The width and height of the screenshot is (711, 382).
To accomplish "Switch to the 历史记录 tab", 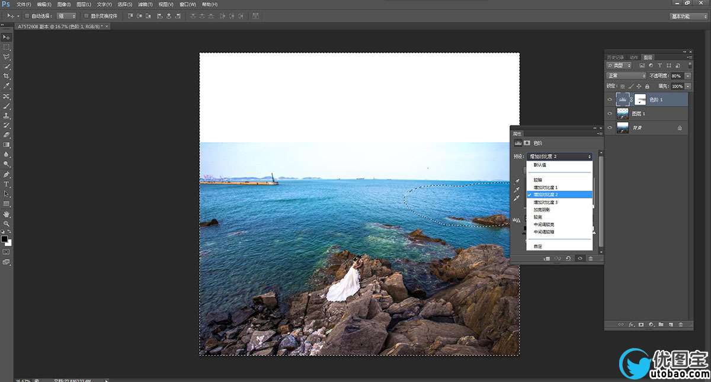I will pos(616,57).
